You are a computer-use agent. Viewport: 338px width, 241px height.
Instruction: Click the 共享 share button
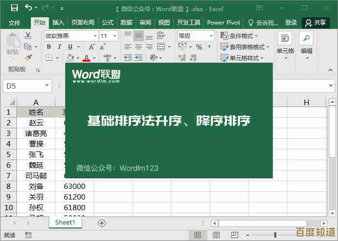[x=316, y=23]
